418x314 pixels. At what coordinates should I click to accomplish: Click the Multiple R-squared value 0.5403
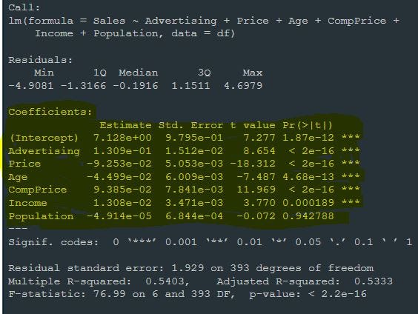165,281
